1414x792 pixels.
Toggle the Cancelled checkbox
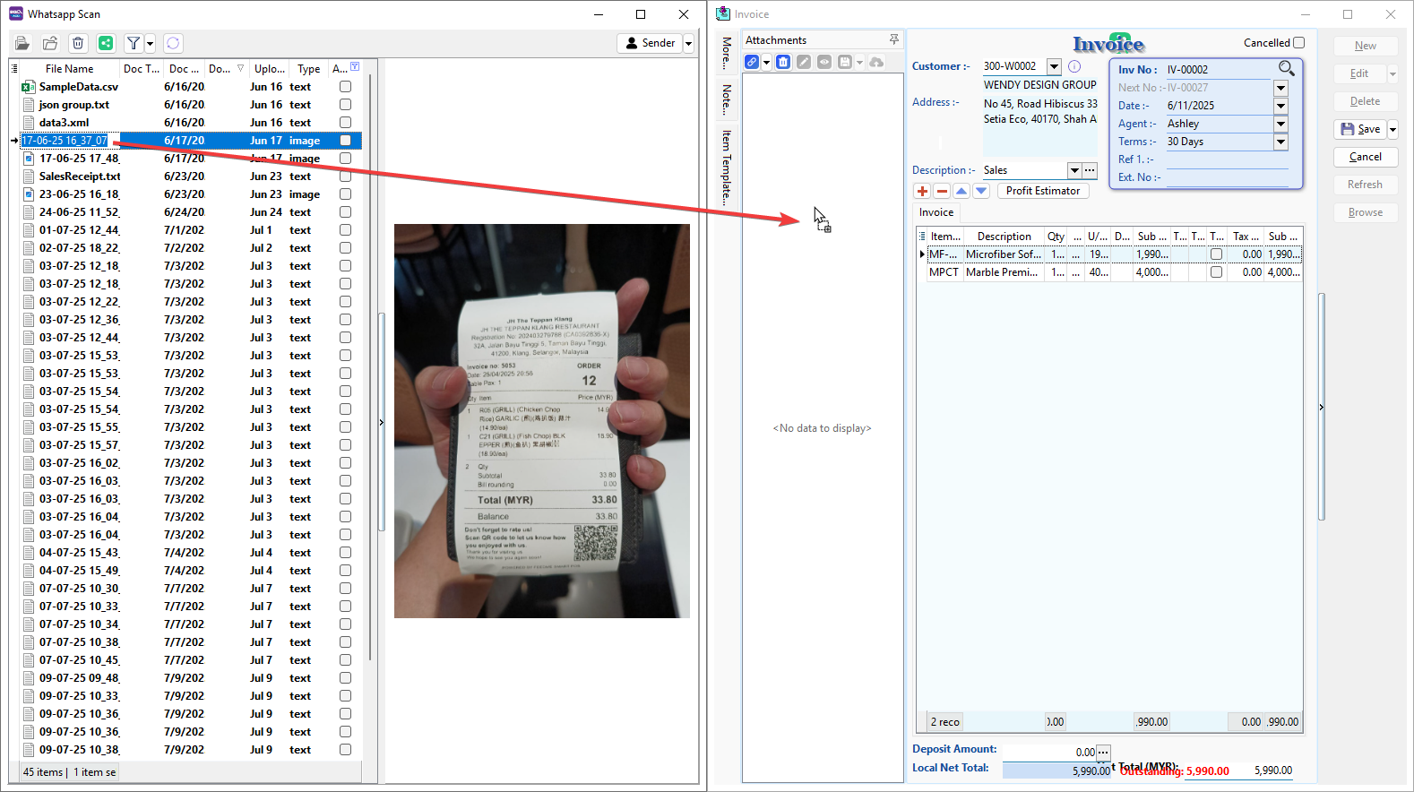click(1298, 42)
